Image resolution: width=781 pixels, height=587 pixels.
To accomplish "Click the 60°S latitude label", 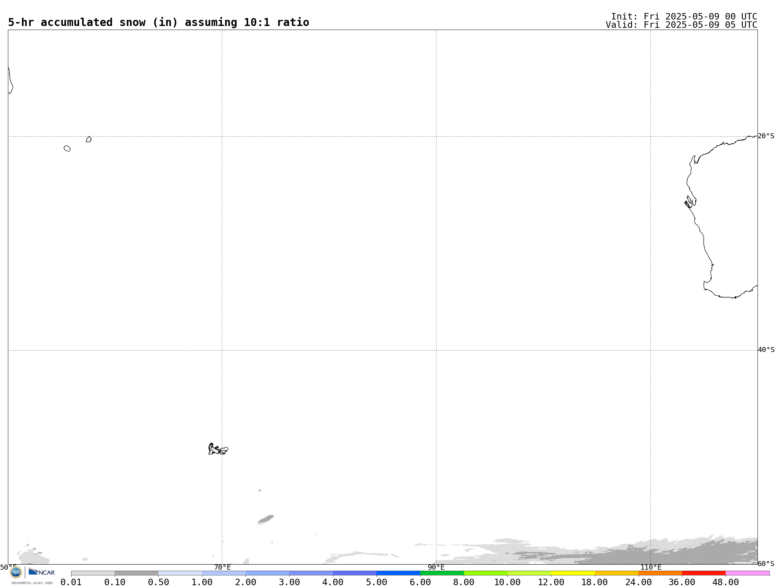I will tap(766, 564).
